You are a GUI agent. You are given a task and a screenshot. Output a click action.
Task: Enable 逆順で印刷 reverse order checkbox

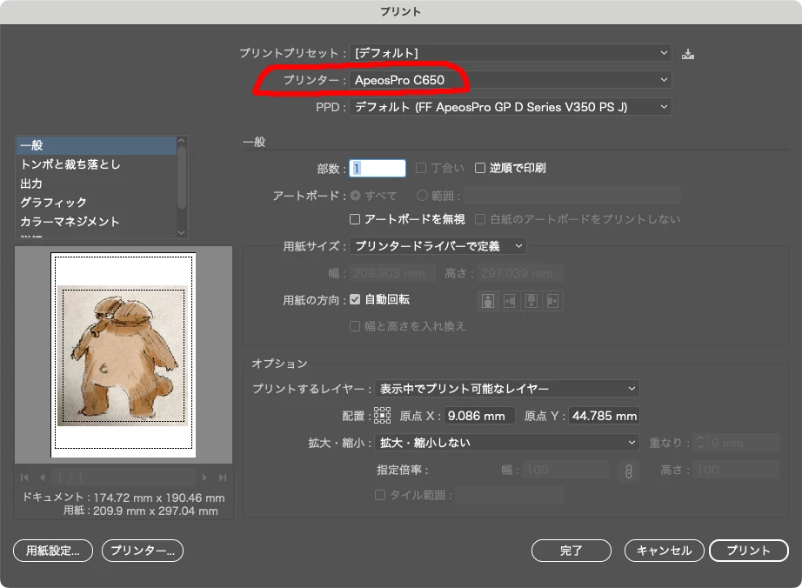tap(480, 168)
